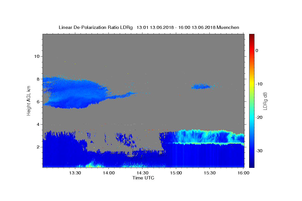Viewport: 302px width, 201px height.
Task: Click the colorbar value label -10
Action: click(x=259, y=84)
